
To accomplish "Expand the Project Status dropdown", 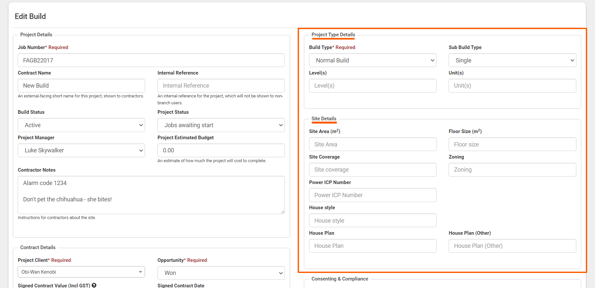I will 221,125.
